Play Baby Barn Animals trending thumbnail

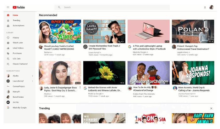[x=193, y=118]
